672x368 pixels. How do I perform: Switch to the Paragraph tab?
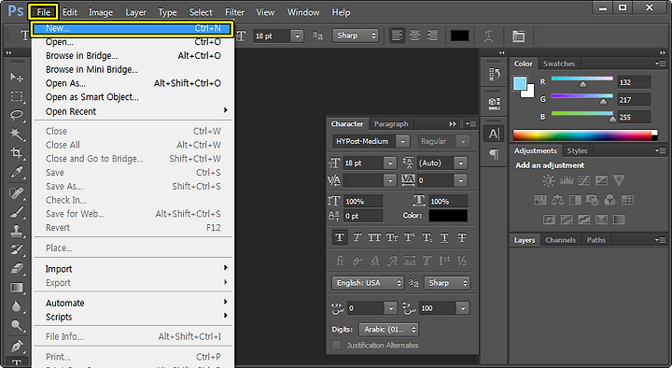pyautogui.click(x=391, y=124)
